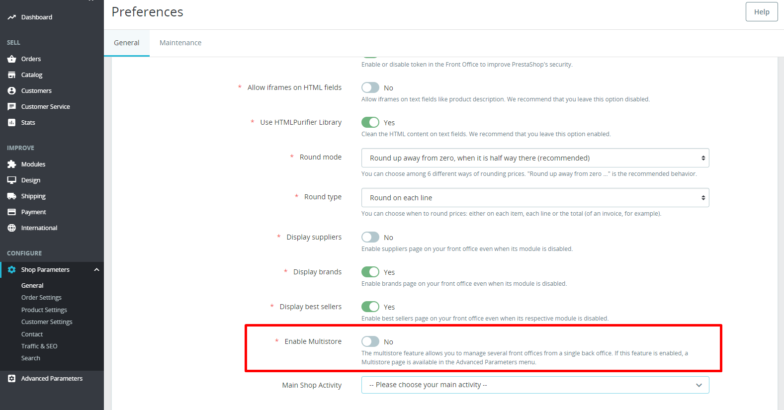Image resolution: width=784 pixels, height=410 pixels.
Task: Turn off Display best sellers switch
Action: [x=370, y=307]
